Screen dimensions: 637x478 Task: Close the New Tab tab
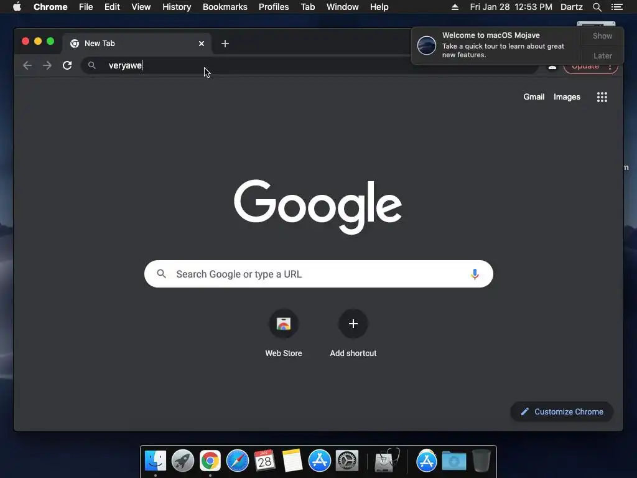pyautogui.click(x=202, y=44)
